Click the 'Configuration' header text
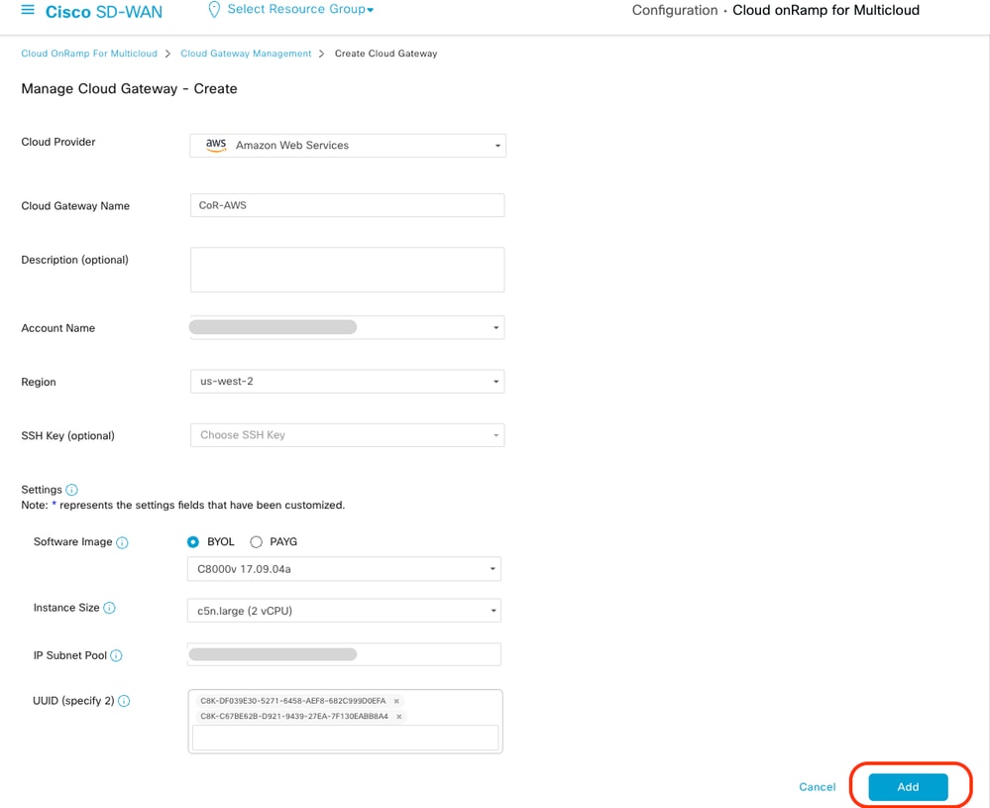The height and width of the screenshot is (808, 990). coord(675,11)
